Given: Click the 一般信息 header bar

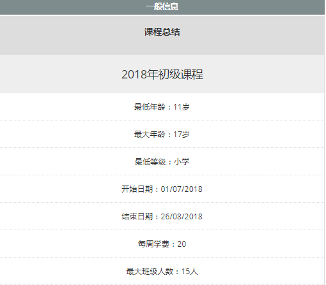Looking at the screenshot, I should pyautogui.click(x=162, y=7).
